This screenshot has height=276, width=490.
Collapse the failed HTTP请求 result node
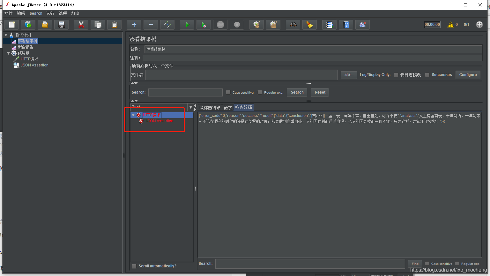pos(133,115)
